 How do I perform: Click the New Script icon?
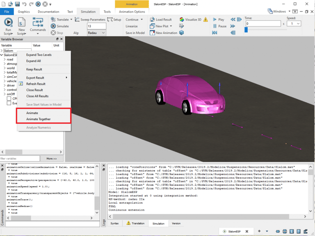pyautogui.click(x=21, y=22)
